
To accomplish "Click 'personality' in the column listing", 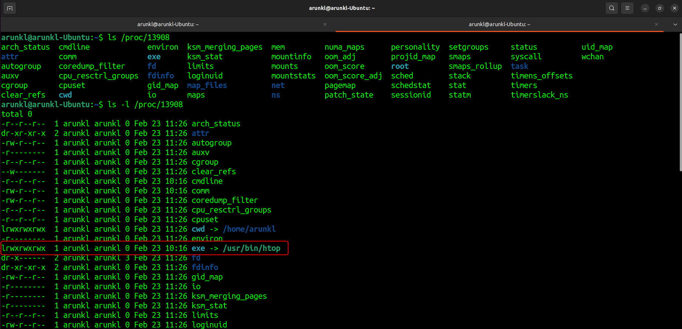I will tap(415, 47).
